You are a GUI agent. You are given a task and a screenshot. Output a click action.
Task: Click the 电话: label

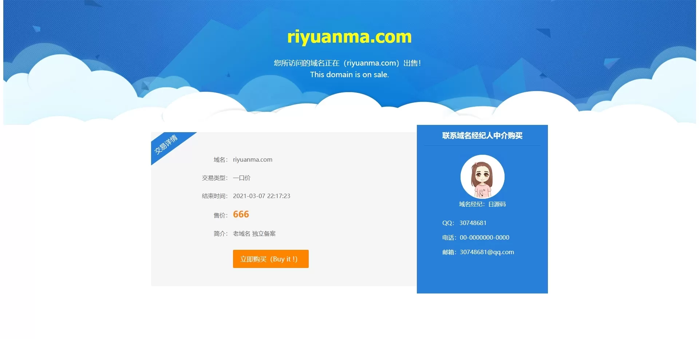tap(449, 237)
